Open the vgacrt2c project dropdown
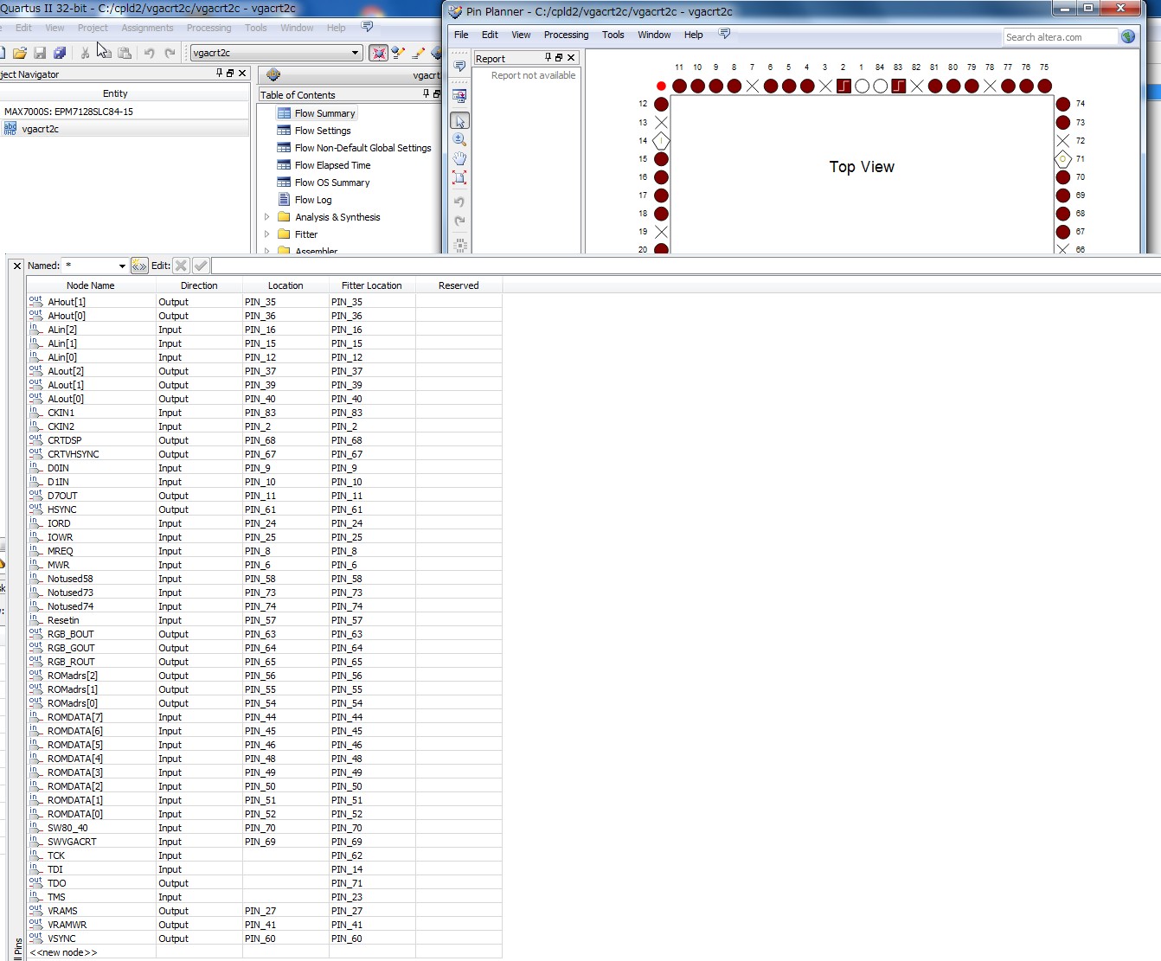The width and height of the screenshot is (1161, 961). point(355,53)
